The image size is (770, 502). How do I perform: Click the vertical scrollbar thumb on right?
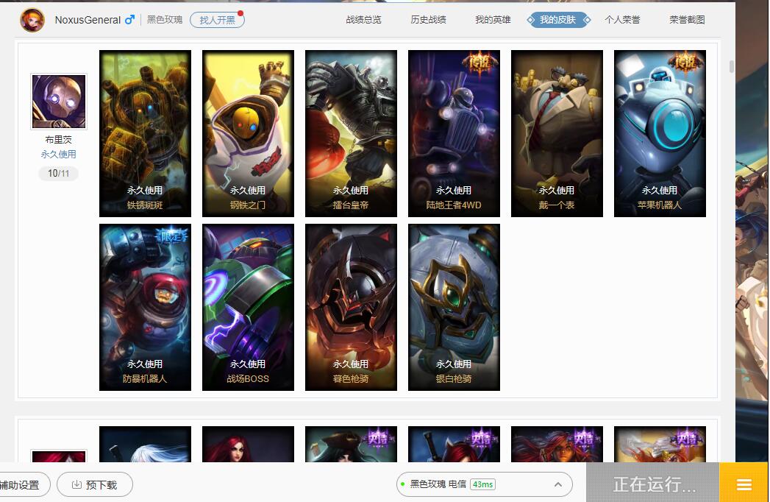pos(732,66)
